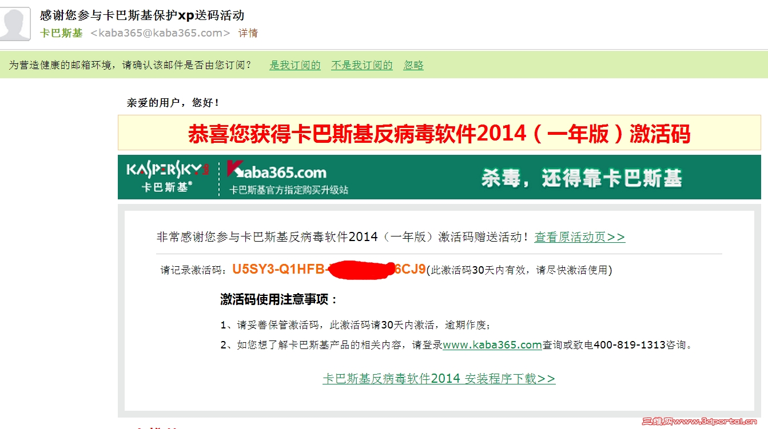
Task: Click the orange activation code U5SY3-Q1HFB
Action: click(329, 269)
